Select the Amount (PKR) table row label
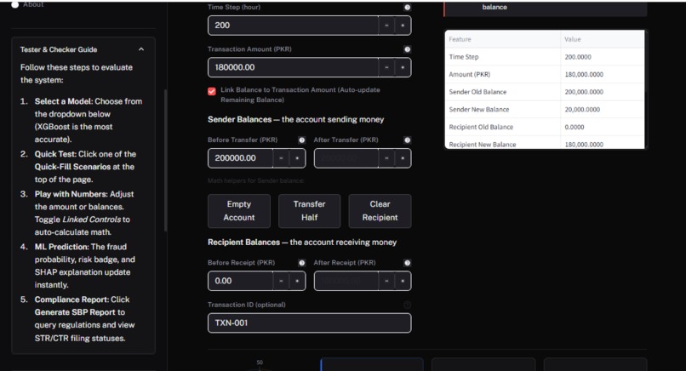Viewport: 686px width, 371px height. 470,74
